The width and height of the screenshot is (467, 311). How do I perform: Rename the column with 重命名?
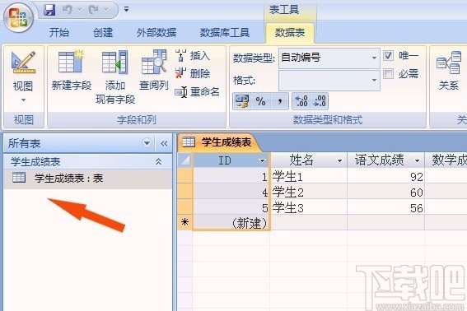[197, 91]
